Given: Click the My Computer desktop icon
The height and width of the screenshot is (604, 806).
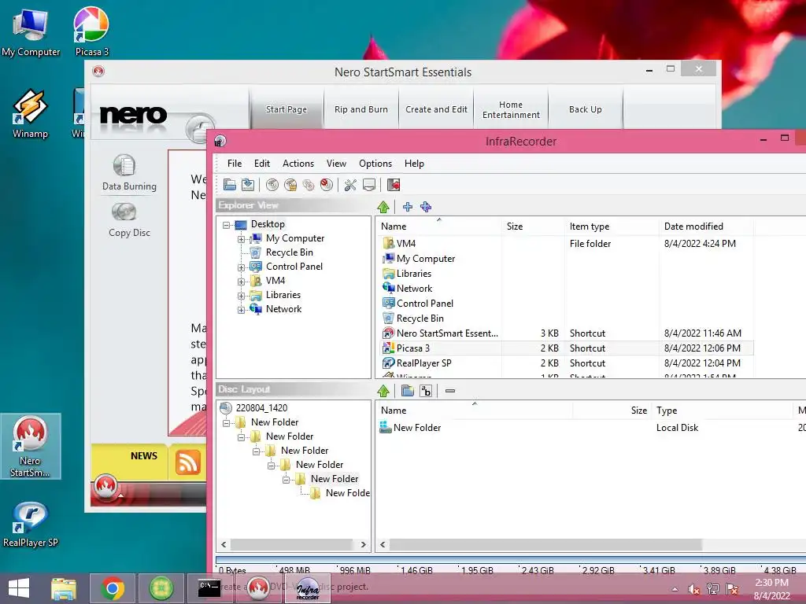Looking at the screenshot, I should (x=31, y=31).
